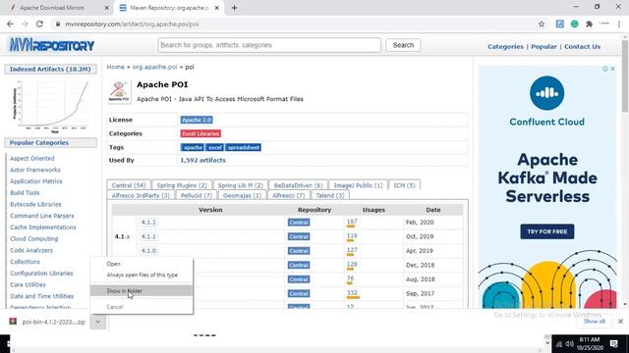Click the address bar URL
629x353 pixels.
click(132, 24)
